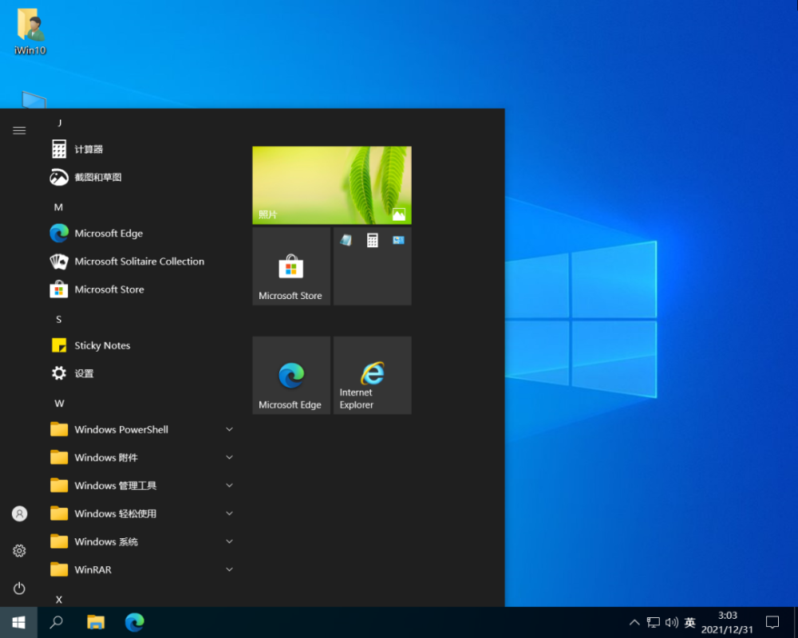Click the Start button on taskbar
This screenshot has width=798, height=638.
(18, 622)
